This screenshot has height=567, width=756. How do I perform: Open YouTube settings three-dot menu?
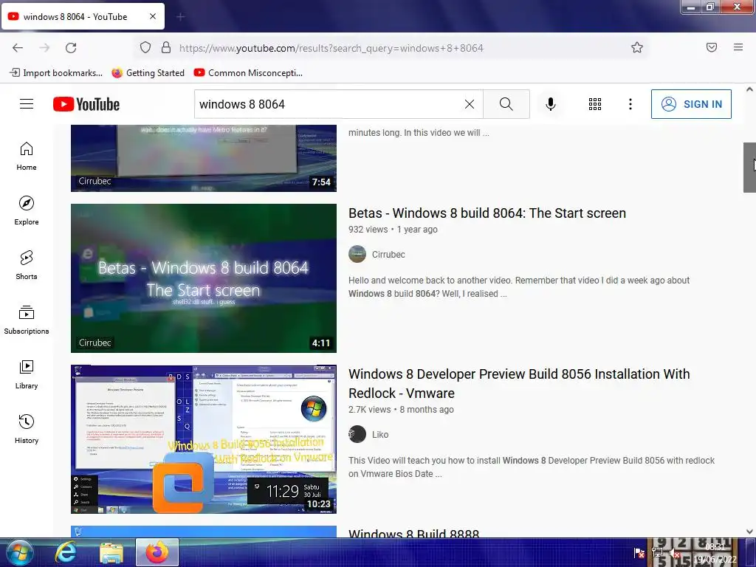click(630, 104)
